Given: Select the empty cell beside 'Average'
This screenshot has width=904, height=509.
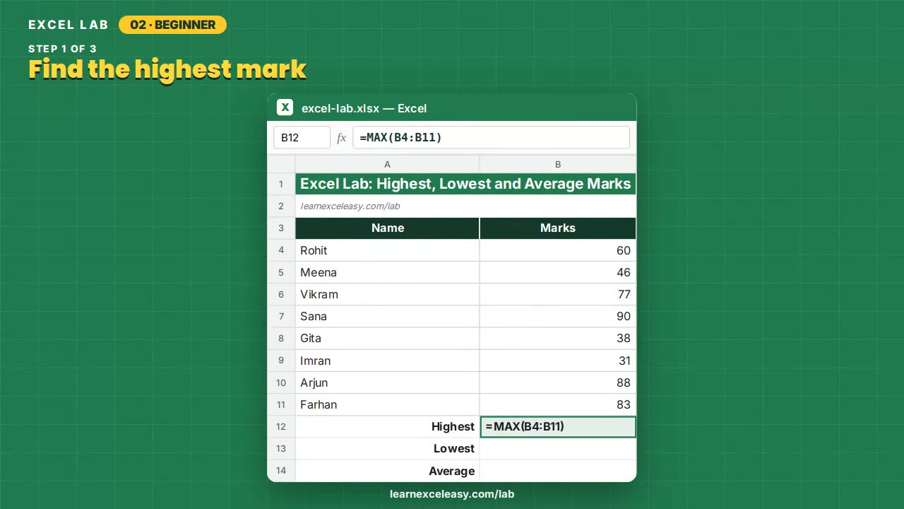Looking at the screenshot, I should [558, 471].
